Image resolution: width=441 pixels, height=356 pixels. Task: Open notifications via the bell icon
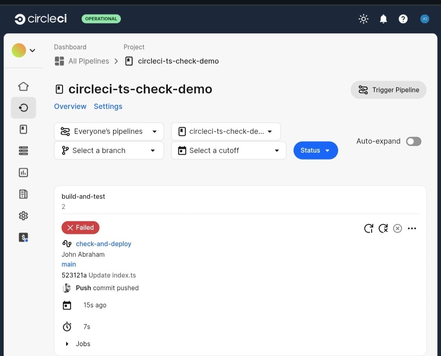coord(383,19)
